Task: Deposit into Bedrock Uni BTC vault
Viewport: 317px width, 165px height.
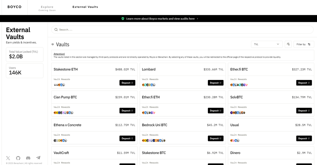Action: pyautogui.click(x=216, y=138)
